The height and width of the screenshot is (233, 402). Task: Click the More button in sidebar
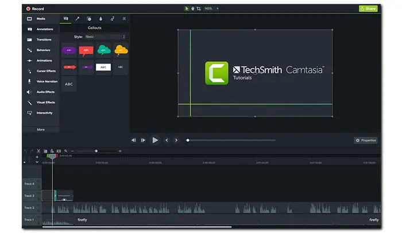41,129
